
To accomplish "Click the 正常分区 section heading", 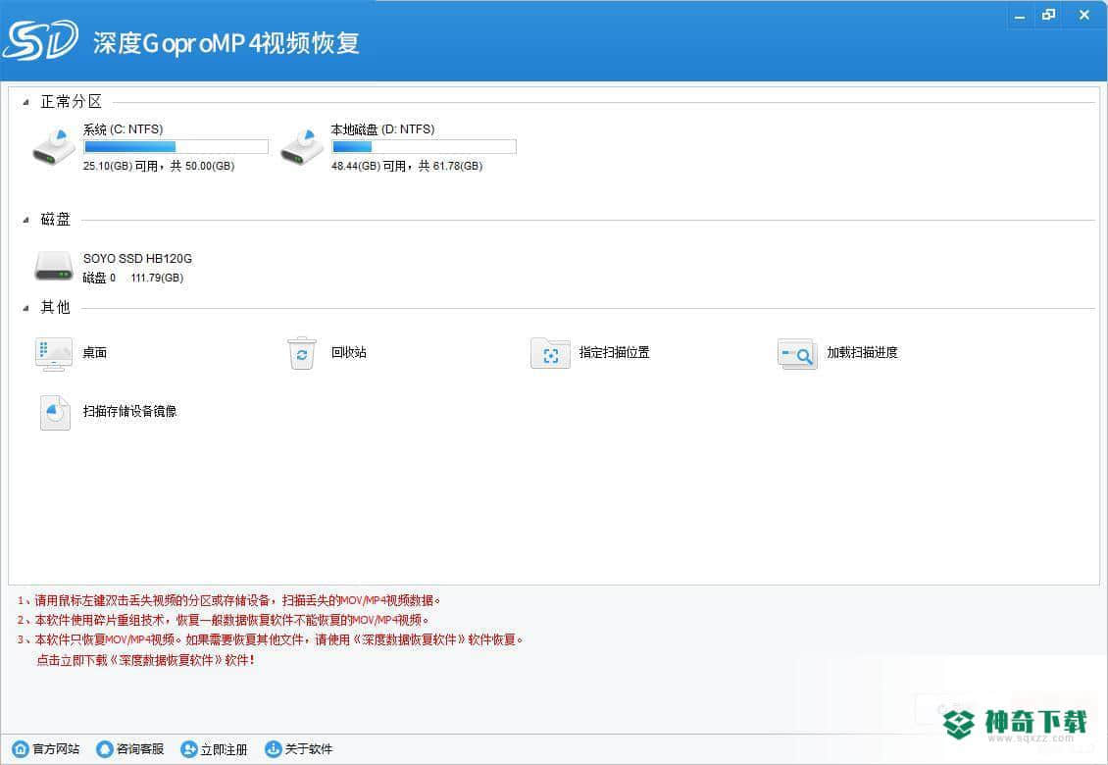I will pos(71,102).
